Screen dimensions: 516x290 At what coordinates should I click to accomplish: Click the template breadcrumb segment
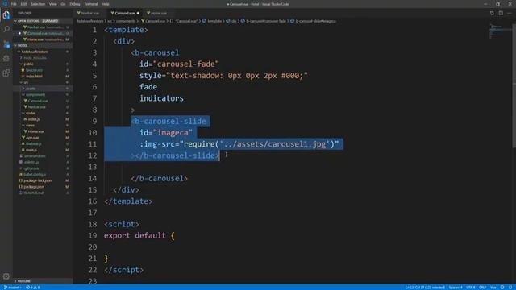pyautogui.click(x=214, y=21)
